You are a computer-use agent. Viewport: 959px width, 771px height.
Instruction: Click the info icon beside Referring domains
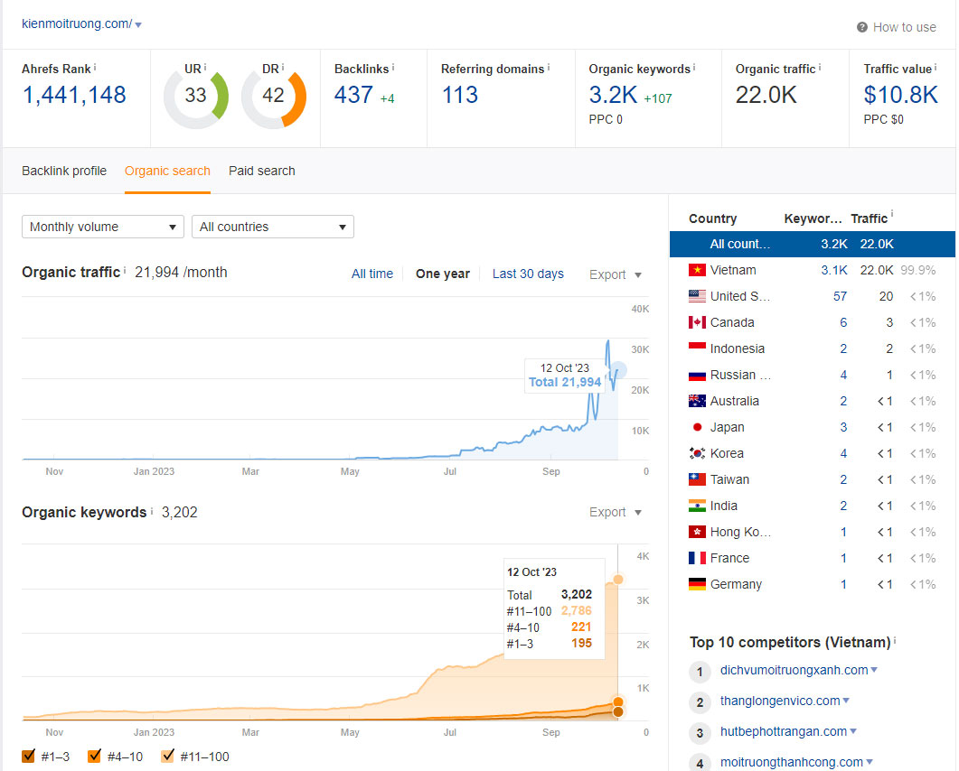(548, 67)
